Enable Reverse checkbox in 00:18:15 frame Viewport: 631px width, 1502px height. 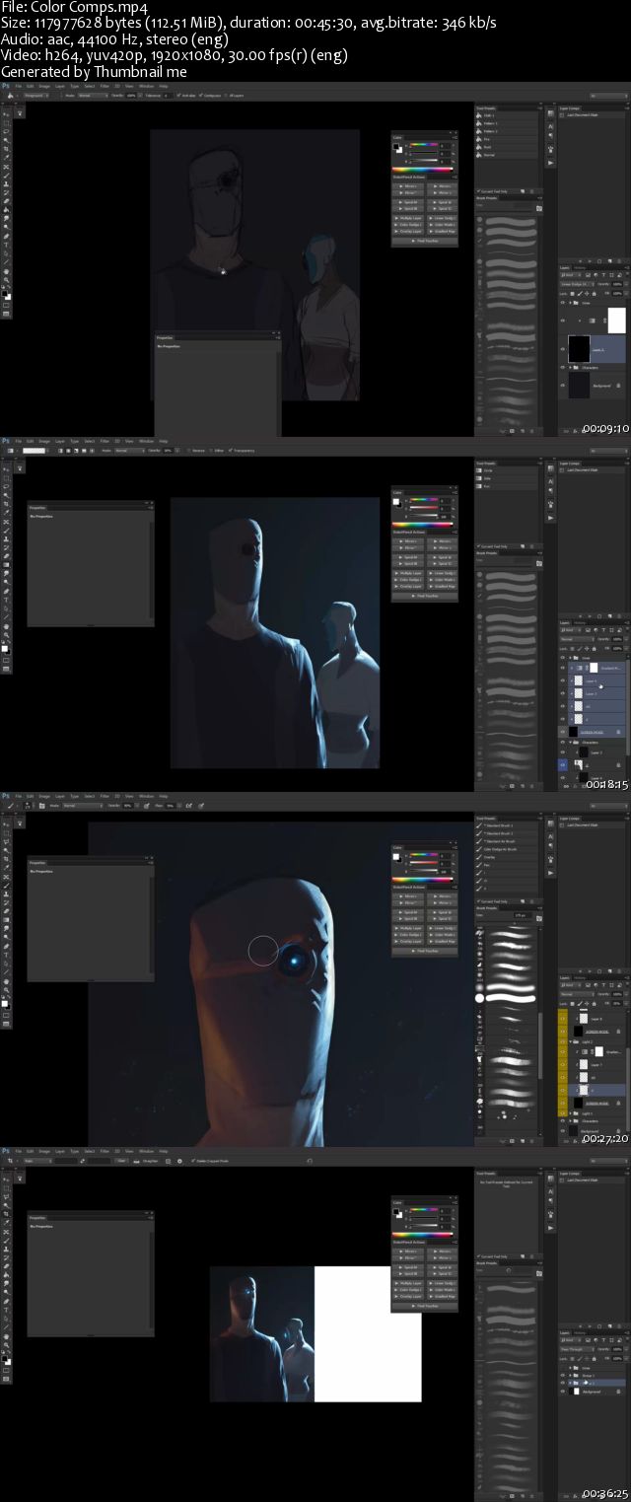(189, 451)
